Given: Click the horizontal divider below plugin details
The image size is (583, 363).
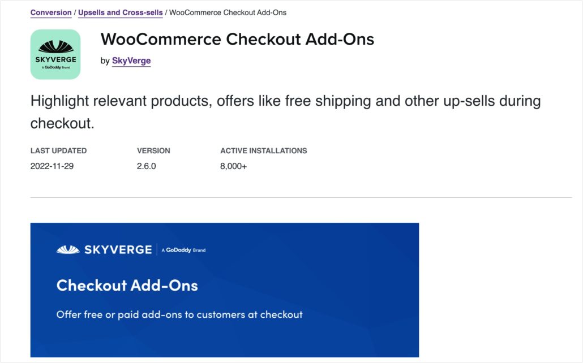Looking at the screenshot, I should [x=301, y=197].
